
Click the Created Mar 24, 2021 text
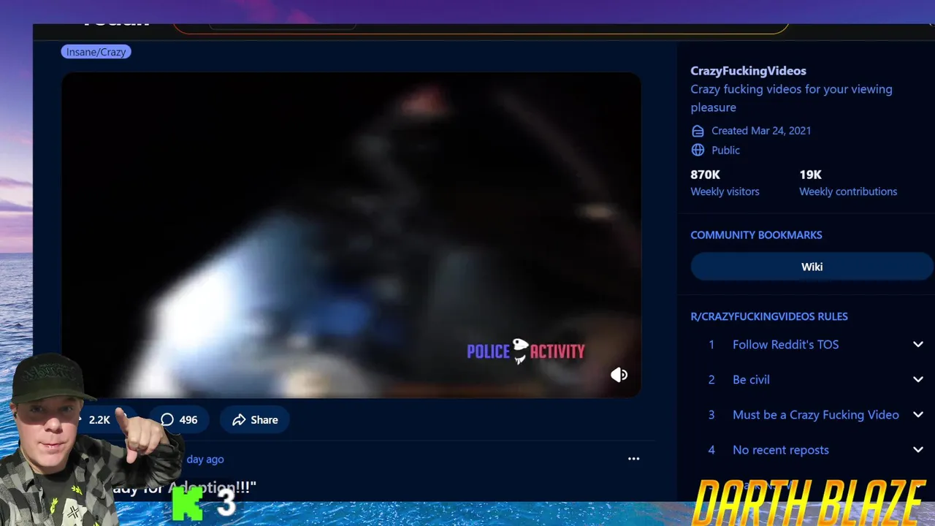[x=761, y=131]
